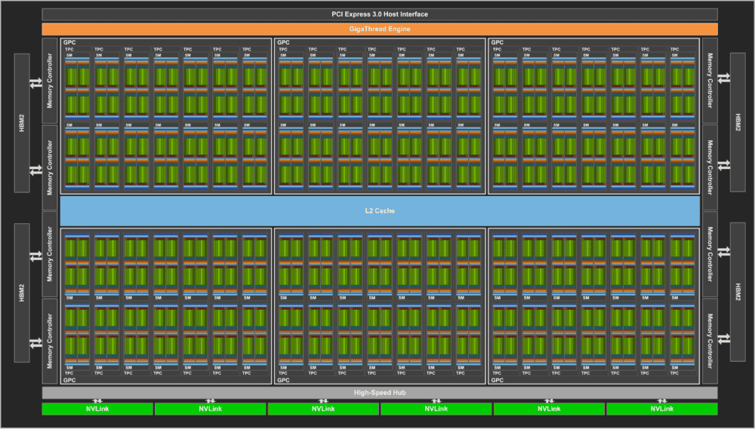Click the GPC label of the top-right cluster
755x429 pixels.
498,42
